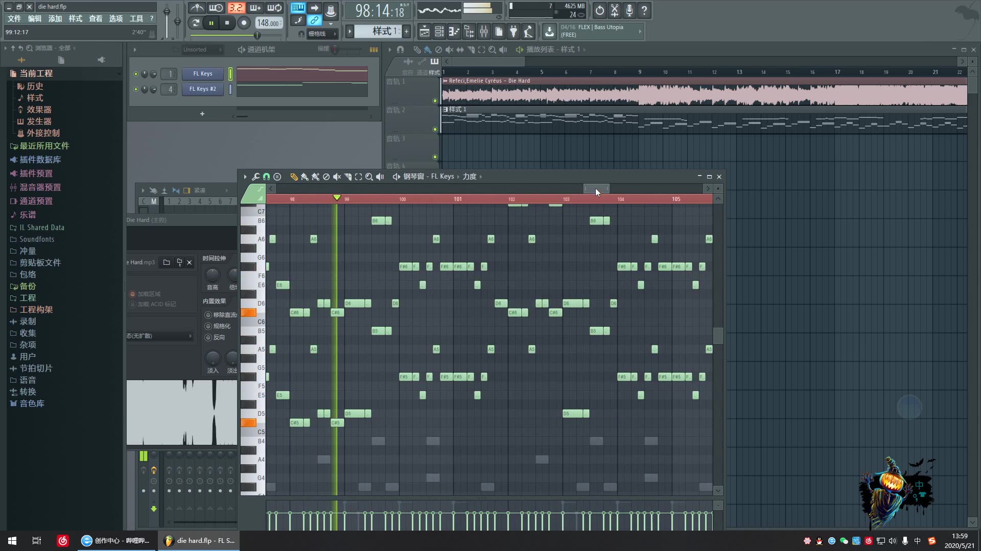Enable typing keyboard to piano toggle

point(298,8)
